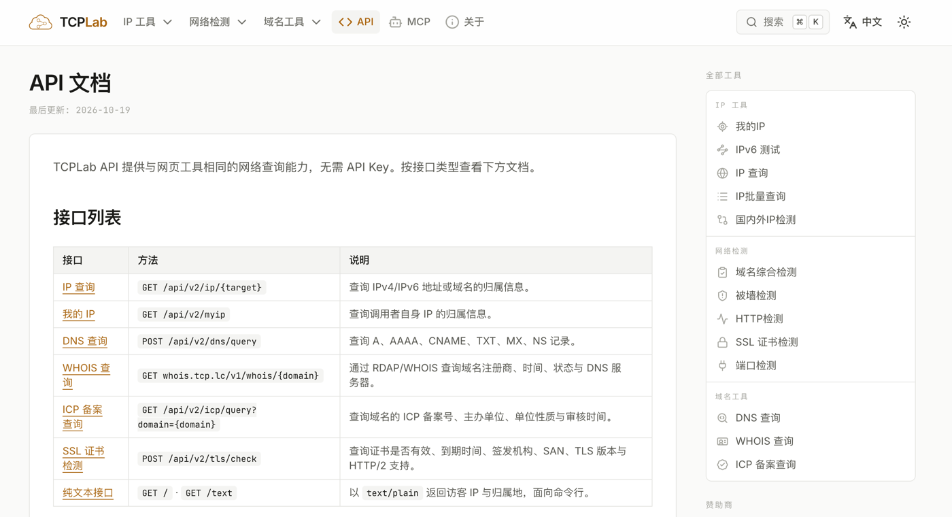The image size is (952, 517).
Task: Click the route icon beside 国内外IP检测
Action: click(722, 220)
